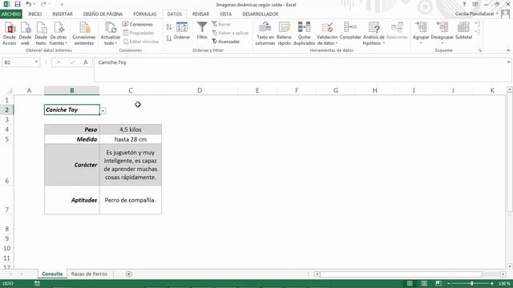Open Avanzadas filter options
The height and width of the screenshot is (288, 513).
pyautogui.click(x=226, y=42)
